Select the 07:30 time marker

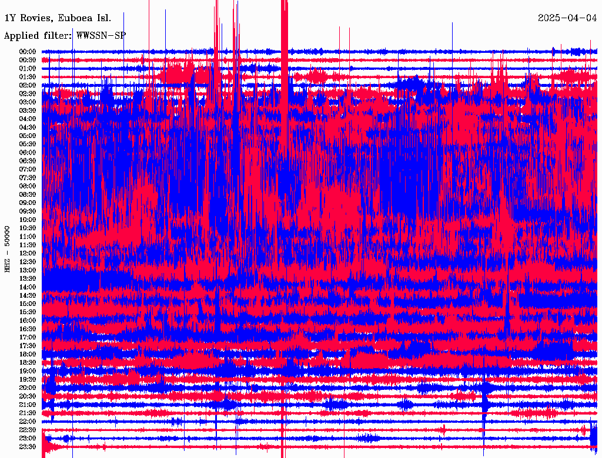tap(28, 177)
